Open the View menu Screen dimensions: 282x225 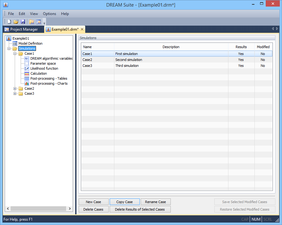click(x=34, y=14)
